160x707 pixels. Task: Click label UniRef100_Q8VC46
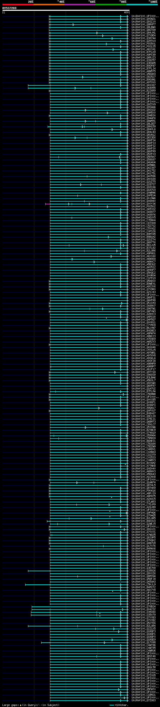[143, 656]
